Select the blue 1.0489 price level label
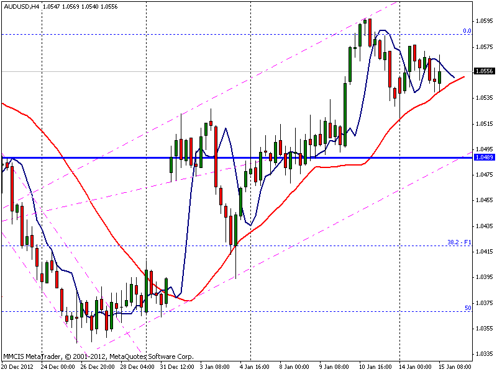The image size is (497, 372). pos(484,157)
